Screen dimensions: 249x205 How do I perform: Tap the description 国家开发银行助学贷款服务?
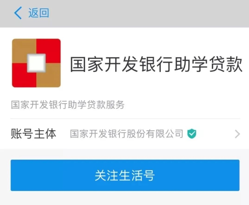68,105
